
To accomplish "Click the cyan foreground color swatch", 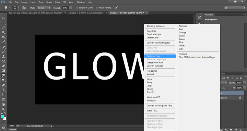I will tap(2, 117).
